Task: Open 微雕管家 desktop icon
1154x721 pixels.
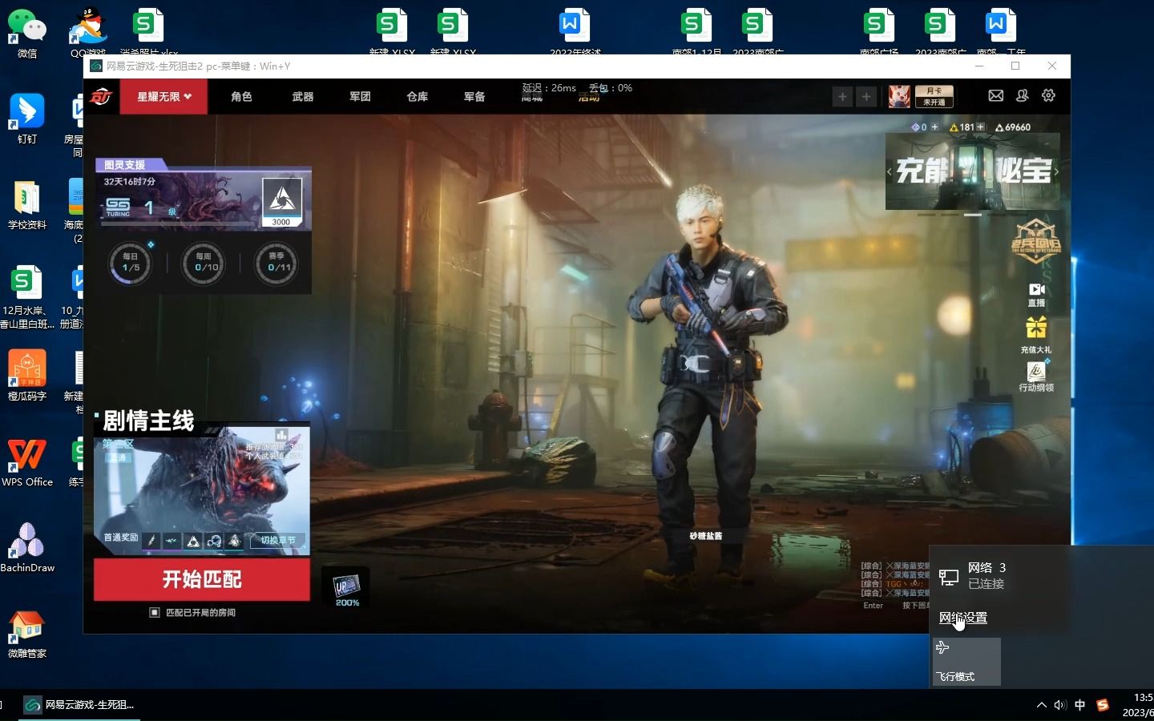Action: pyautogui.click(x=27, y=634)
